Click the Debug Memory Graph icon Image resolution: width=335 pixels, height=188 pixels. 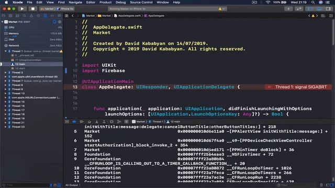(x=119, y=122)
